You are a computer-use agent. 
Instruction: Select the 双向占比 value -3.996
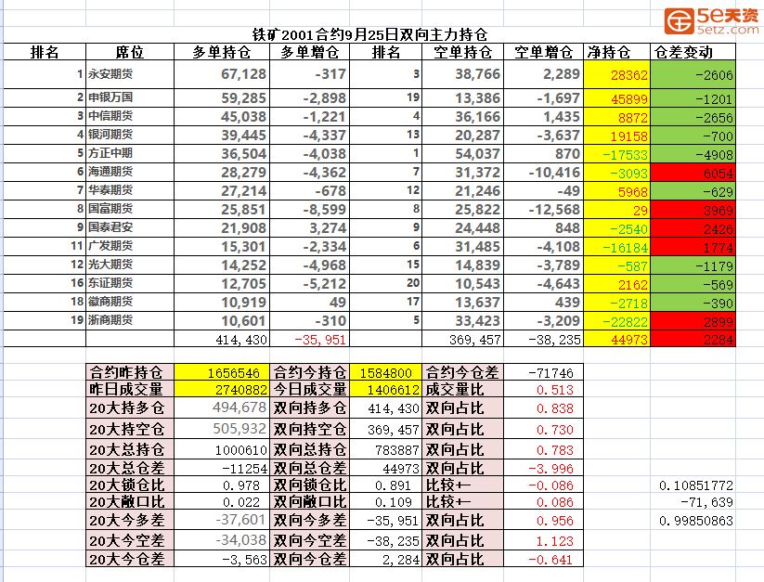pos(543,468)
